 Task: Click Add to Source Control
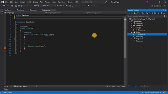tap(152, 92)
